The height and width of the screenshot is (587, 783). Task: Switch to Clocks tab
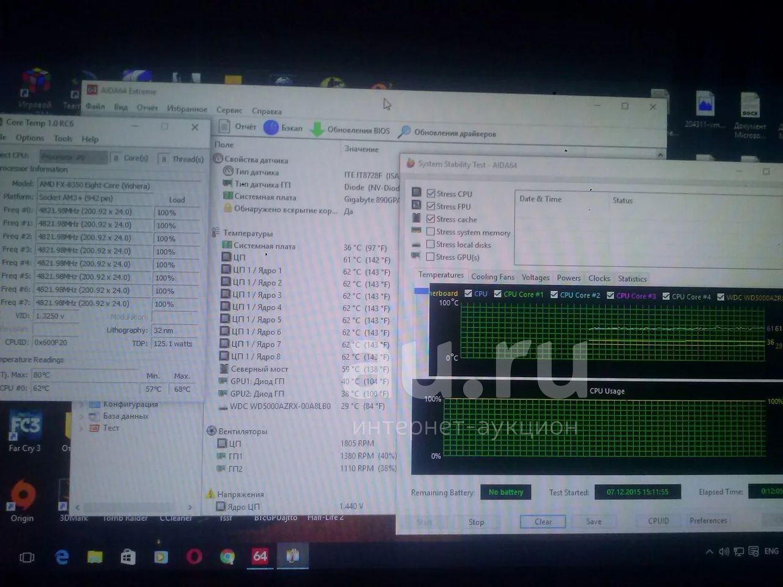599,278
